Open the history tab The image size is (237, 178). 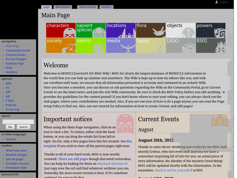coord(106,7)
